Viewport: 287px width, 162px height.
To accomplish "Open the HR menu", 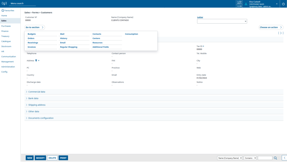I will click(x=3, y=52).
